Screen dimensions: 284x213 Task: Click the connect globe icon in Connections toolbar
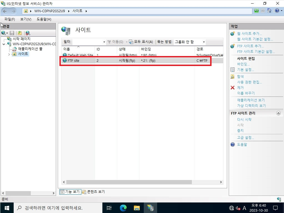(3, 33)
